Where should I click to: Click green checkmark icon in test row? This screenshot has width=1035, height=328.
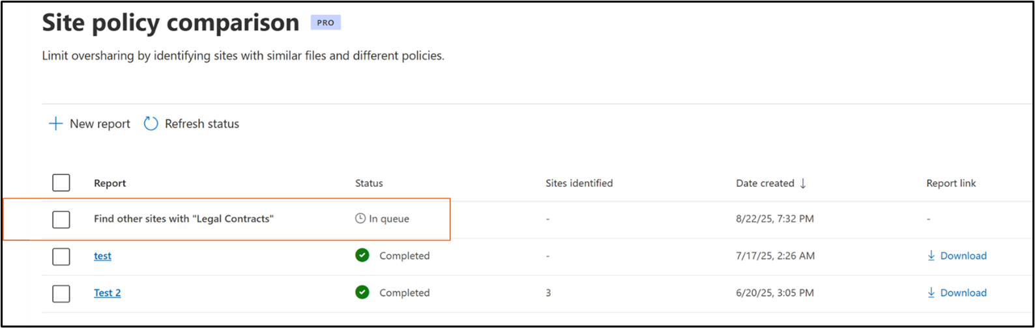tap(362, 256)
